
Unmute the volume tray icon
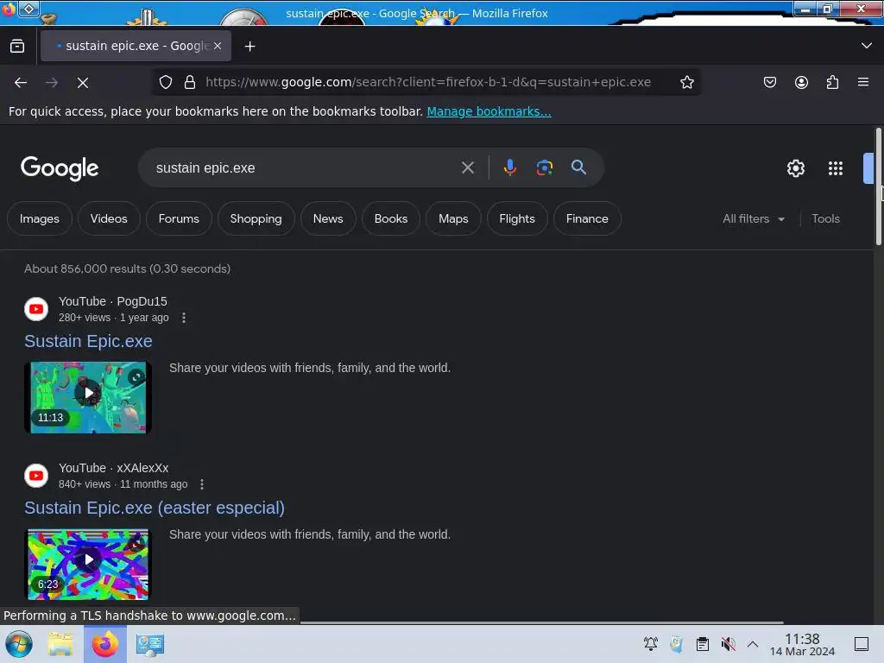coord(728,644)
